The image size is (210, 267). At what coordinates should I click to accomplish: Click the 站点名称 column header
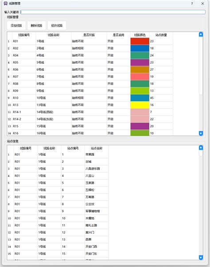pos(97,148)
